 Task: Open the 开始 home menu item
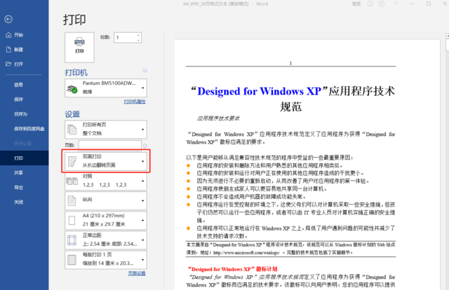19,35
